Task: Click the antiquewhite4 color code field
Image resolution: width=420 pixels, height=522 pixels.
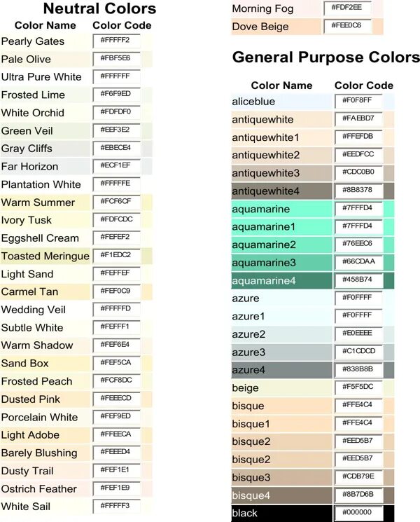Action: pyautogui.click(x=358, y=191)
